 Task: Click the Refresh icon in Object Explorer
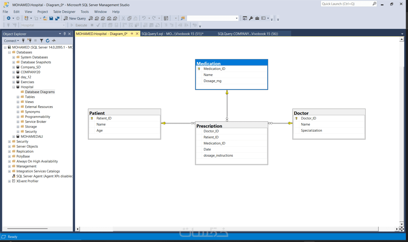[x=48, y=41]
